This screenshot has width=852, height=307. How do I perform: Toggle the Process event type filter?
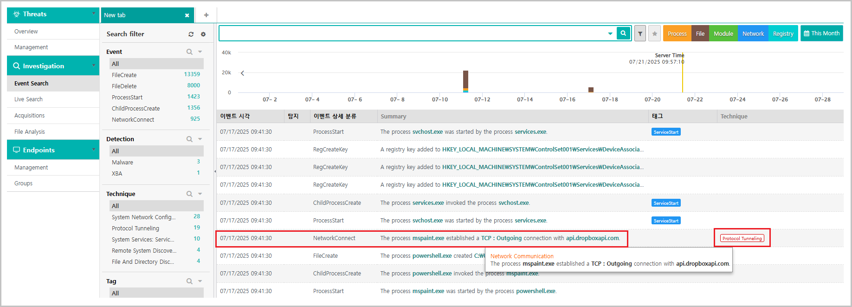point(677,33)
